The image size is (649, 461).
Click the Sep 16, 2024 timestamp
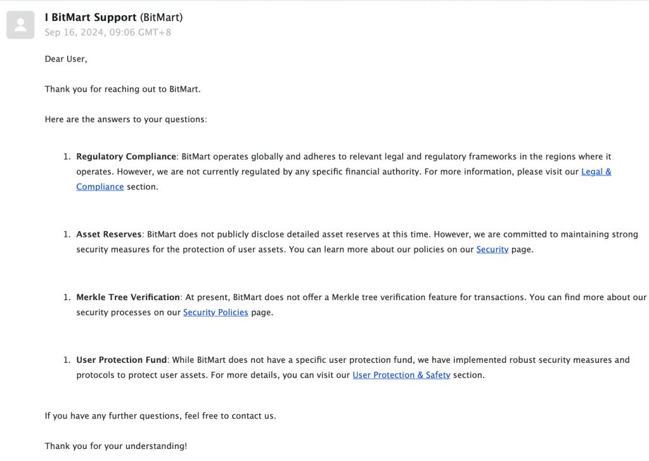(x=107, y=32)
